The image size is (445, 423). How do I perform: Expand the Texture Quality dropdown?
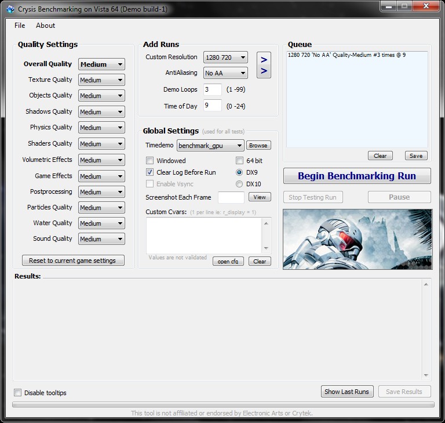[x=101, y=80]
